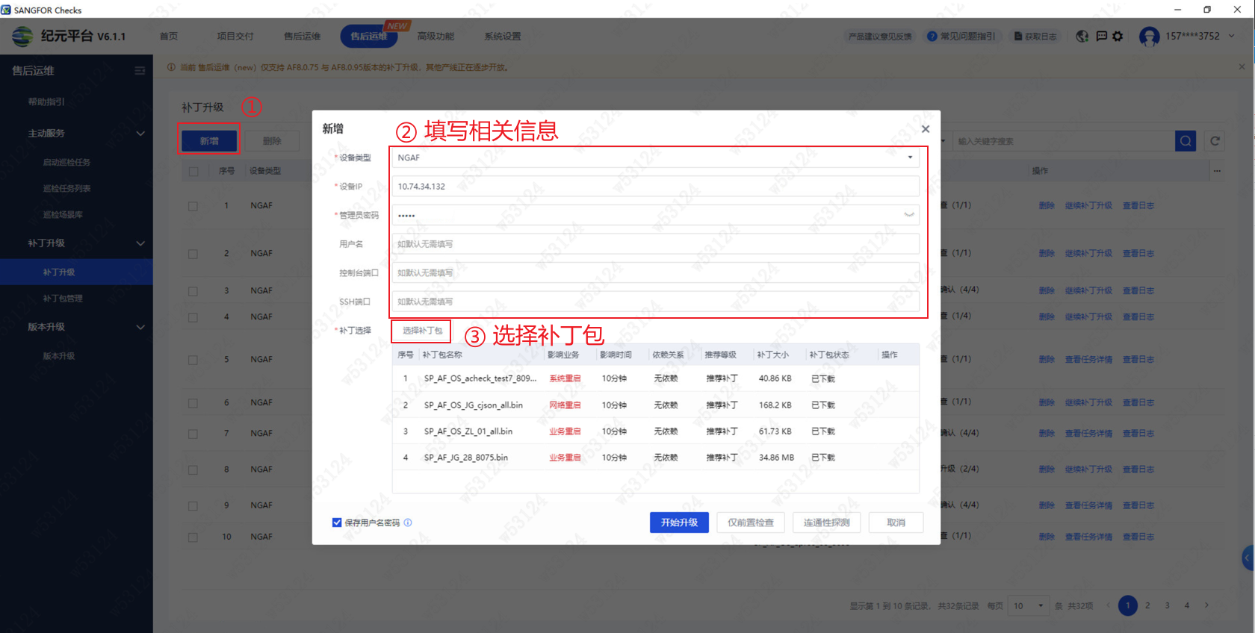Image resolution: width=1255 pixels, height=633 pixels.
Task: Open the 补丁包管理 sidebar item
Action: coord(63,299)
